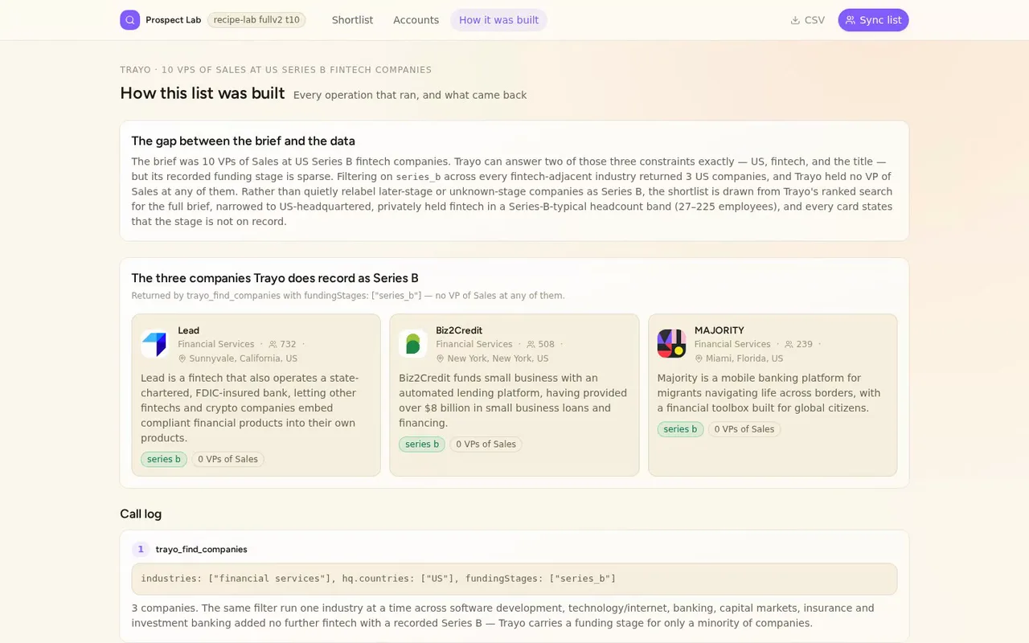Click the inline series_b code in the paragraph

tap(418, 177)
